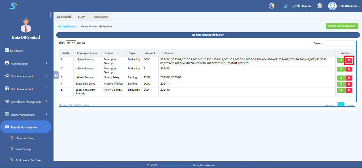Switch to the Recruitment tab
The image size is (362, 168).
click(100, 17)
